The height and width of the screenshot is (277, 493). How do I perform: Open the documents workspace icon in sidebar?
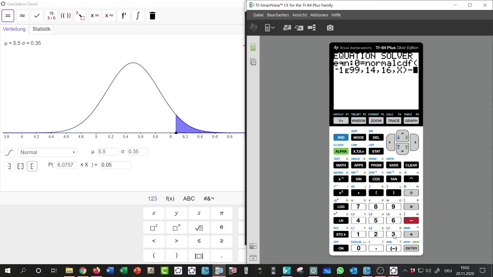click(x=253, y=62)
